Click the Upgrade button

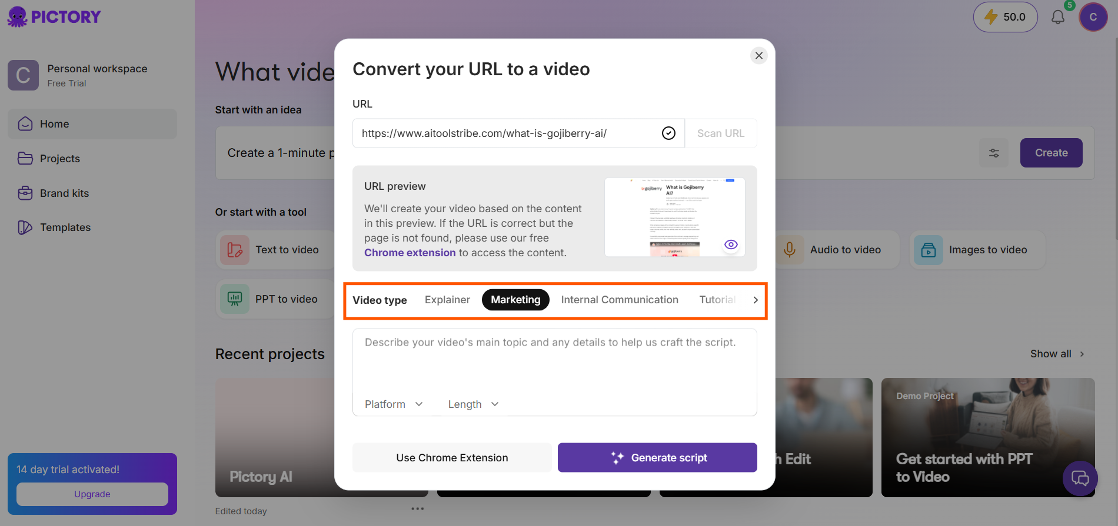tap(92, 494)
